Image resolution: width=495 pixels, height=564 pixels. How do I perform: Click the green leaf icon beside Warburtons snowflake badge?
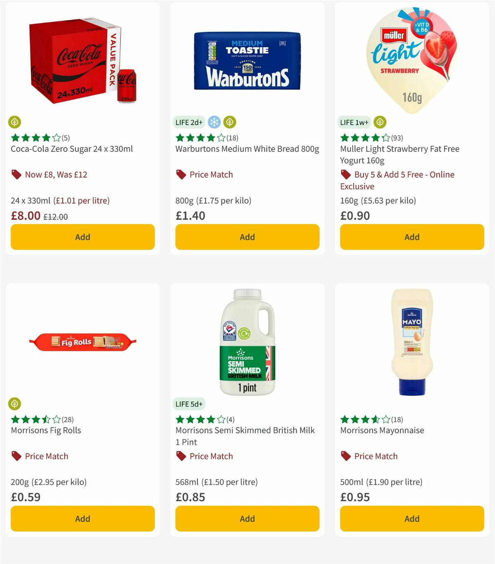[x=230, y=122]
